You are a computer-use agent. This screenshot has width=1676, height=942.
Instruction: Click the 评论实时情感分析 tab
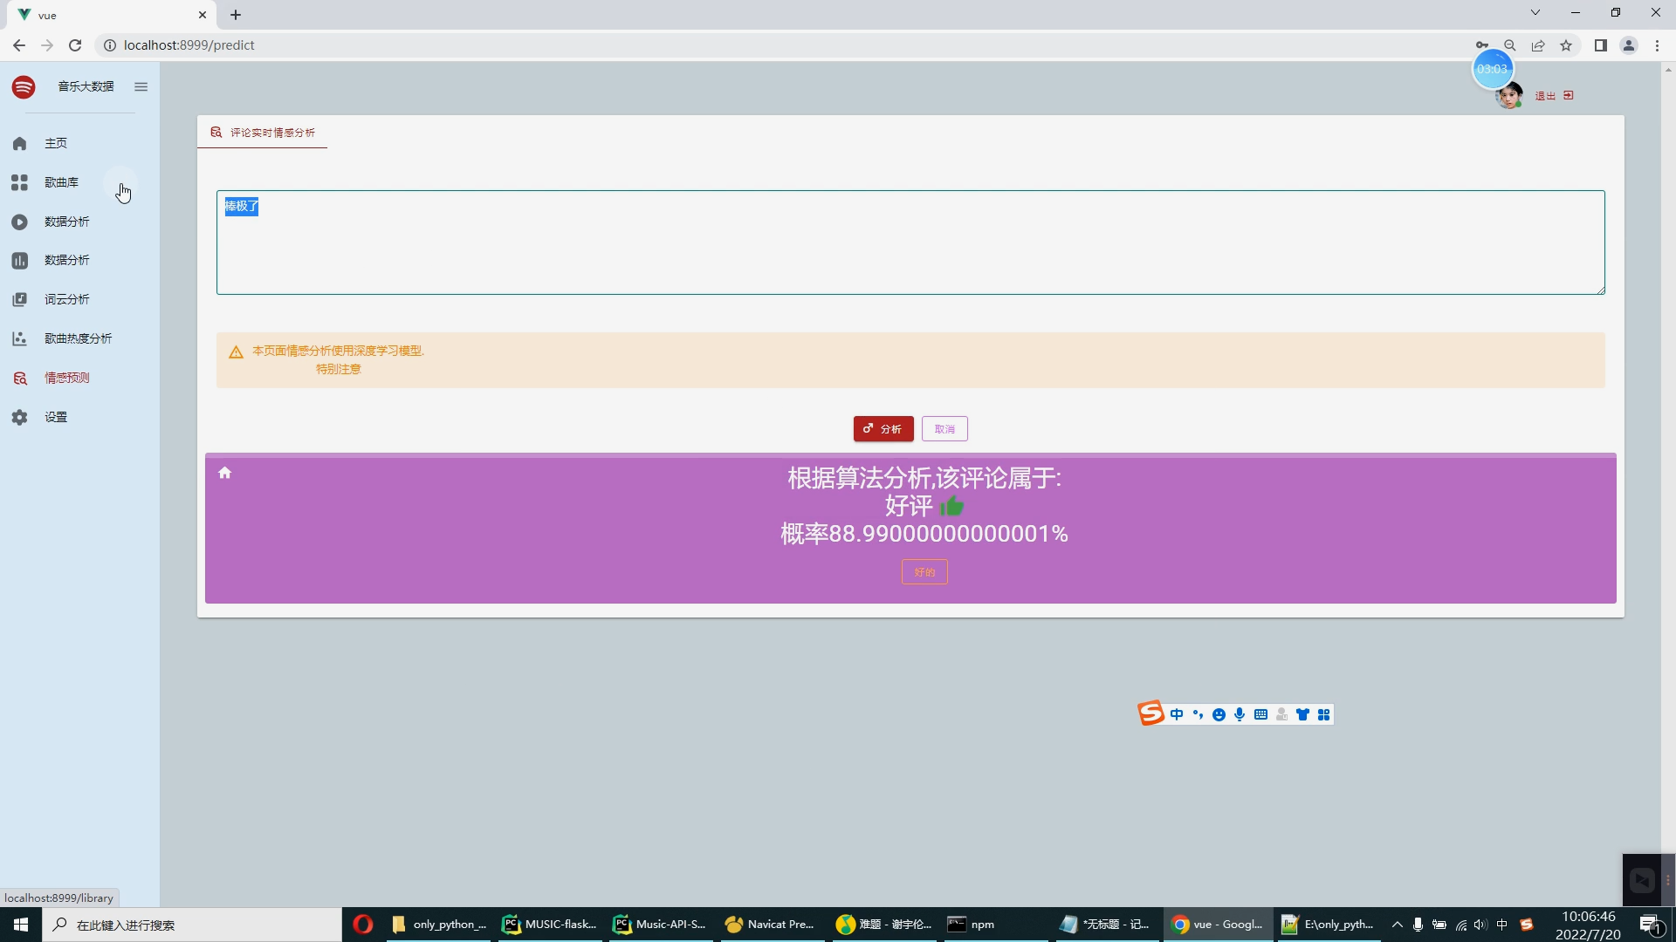pyautogui.click(x=262, y=133)
